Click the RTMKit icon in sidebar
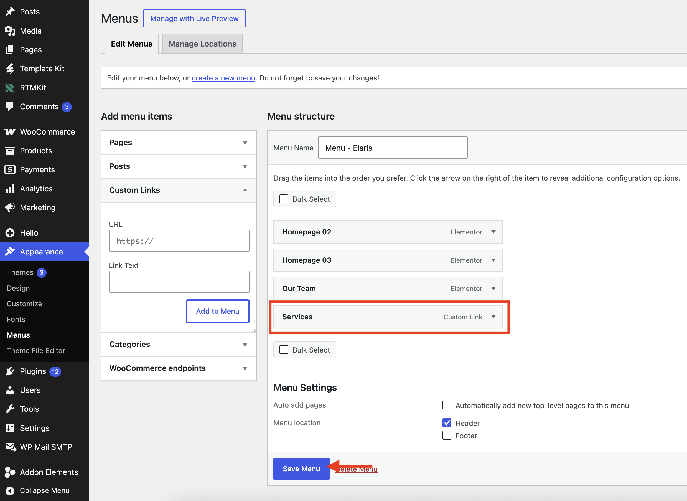Image resolution: width=687 pixels, height=501 pixels. [x=10, y=88]
